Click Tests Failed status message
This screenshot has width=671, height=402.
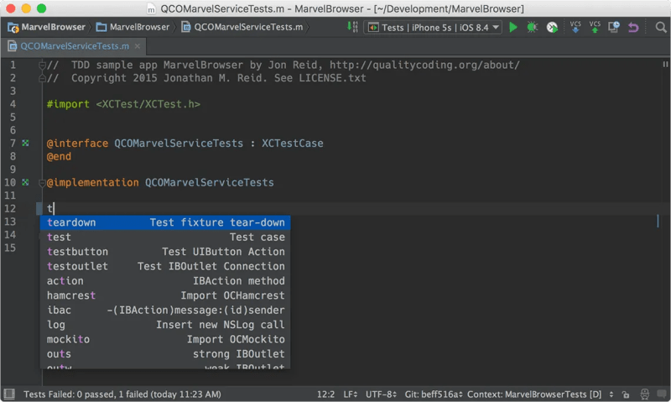coord(122,394)
